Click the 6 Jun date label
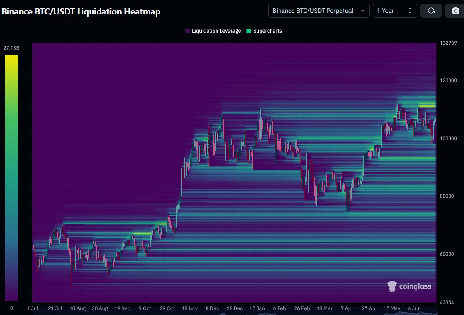 pos(414,308)
